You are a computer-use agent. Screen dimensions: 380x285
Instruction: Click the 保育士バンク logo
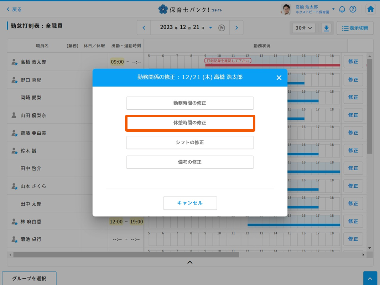click(x=190, y=9)
